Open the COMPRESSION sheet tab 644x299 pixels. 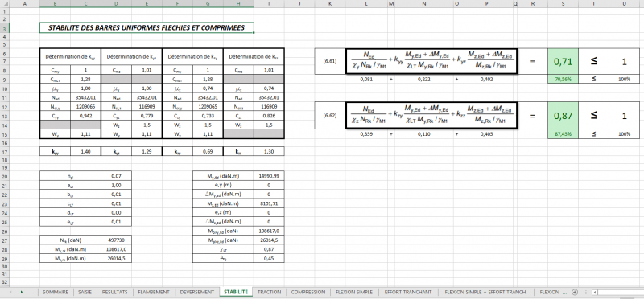[x=308, y=292]
